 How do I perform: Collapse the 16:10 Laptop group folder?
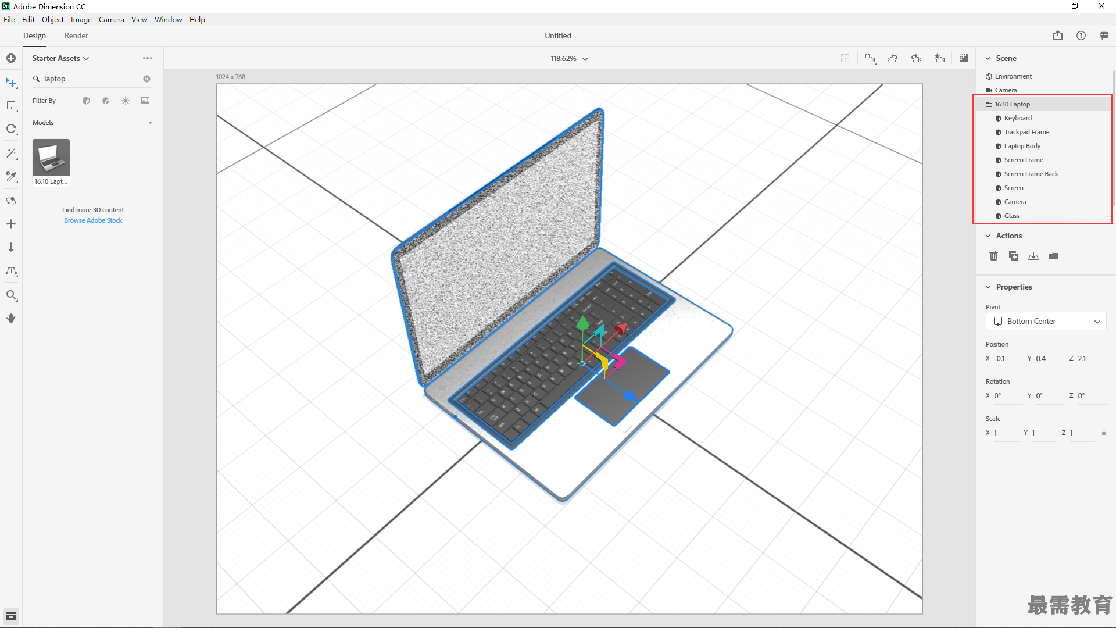click(x=989, y=104)
